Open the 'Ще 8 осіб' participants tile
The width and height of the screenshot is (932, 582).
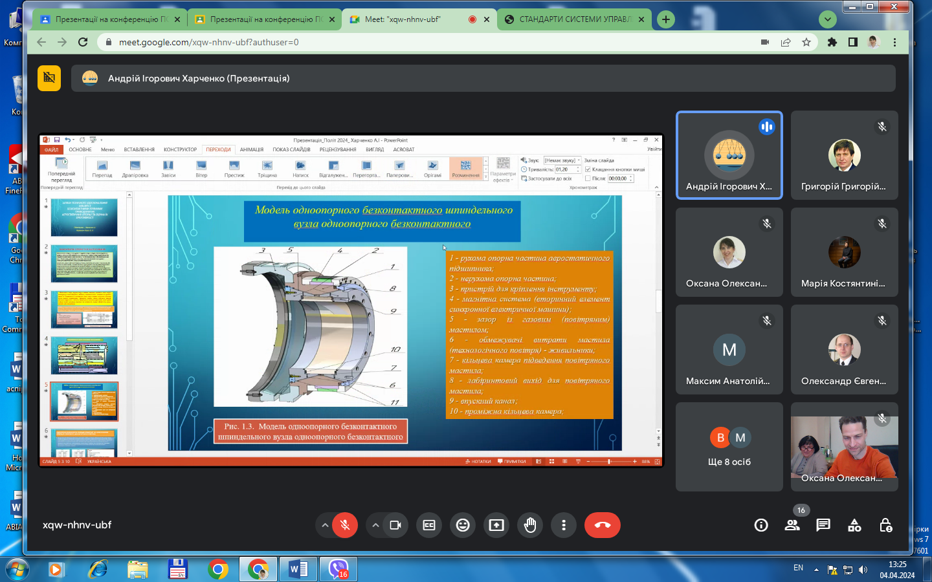coord(729,447)
